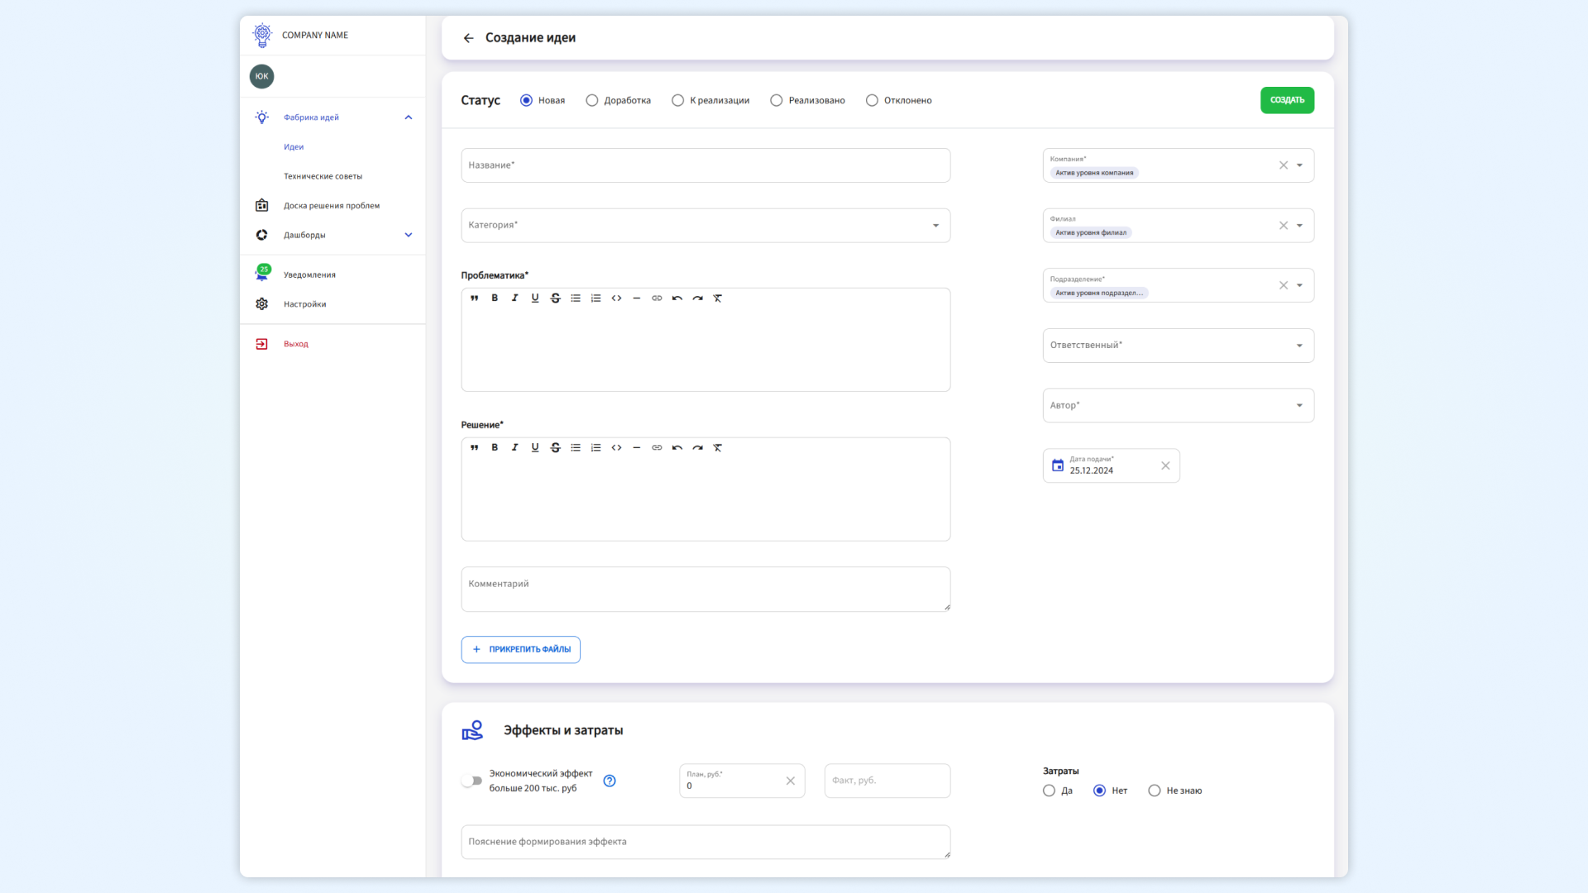Click the green СОЗДАТЬ button

tap(1287, 101)
